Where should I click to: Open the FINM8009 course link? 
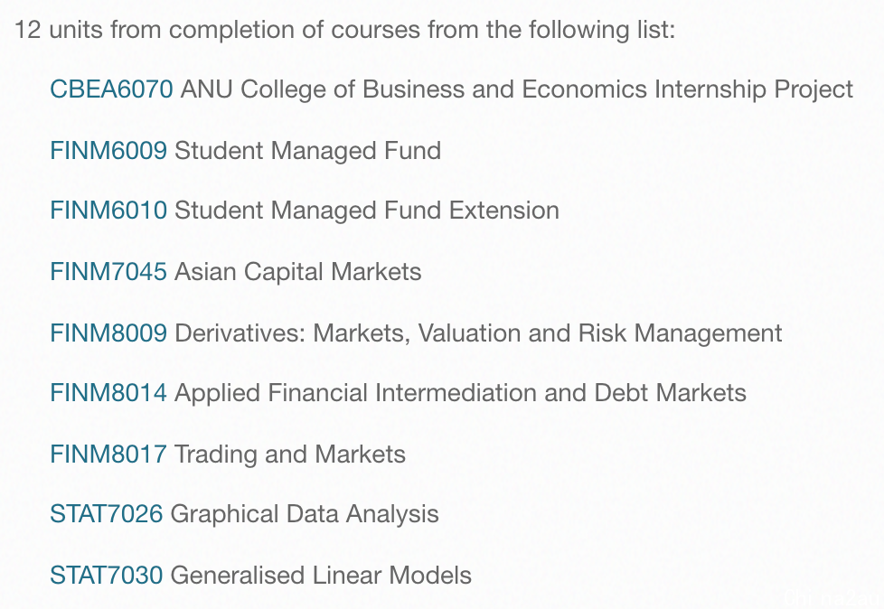108,333
